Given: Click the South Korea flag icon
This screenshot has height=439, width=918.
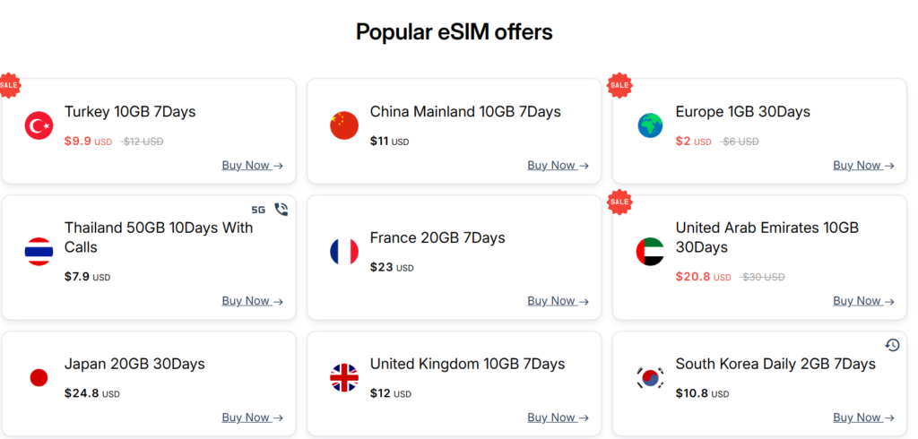Looking at the screenshot, I should (650, 377).
